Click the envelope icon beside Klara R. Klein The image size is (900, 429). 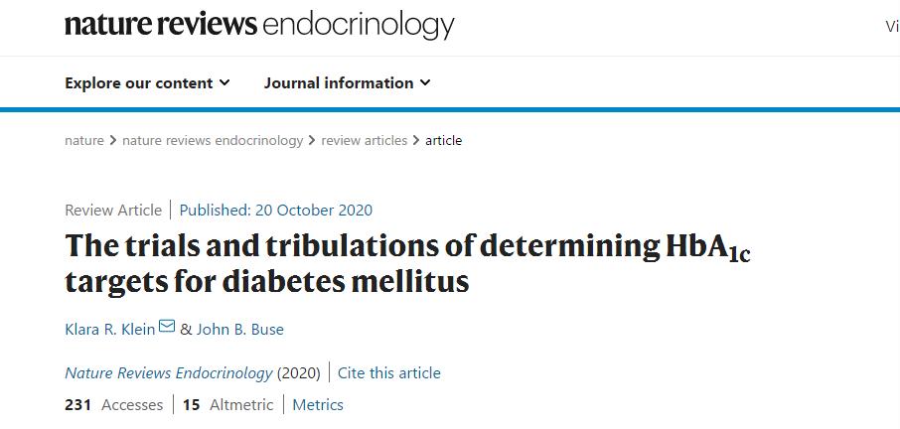(167, 327)
